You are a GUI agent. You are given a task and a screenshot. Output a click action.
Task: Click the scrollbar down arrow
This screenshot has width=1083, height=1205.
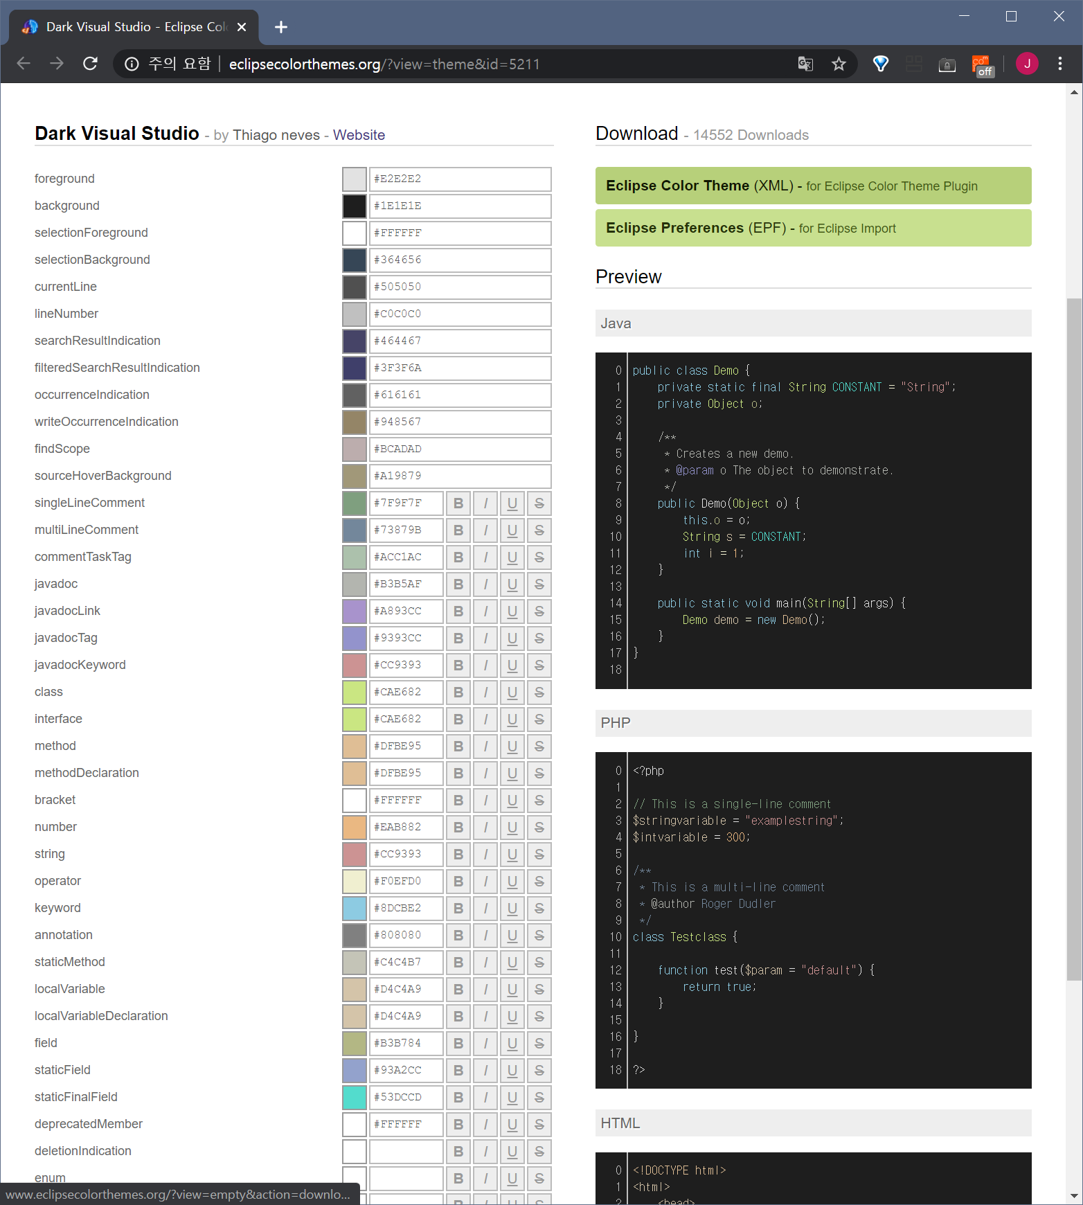coord(1074,1196)
